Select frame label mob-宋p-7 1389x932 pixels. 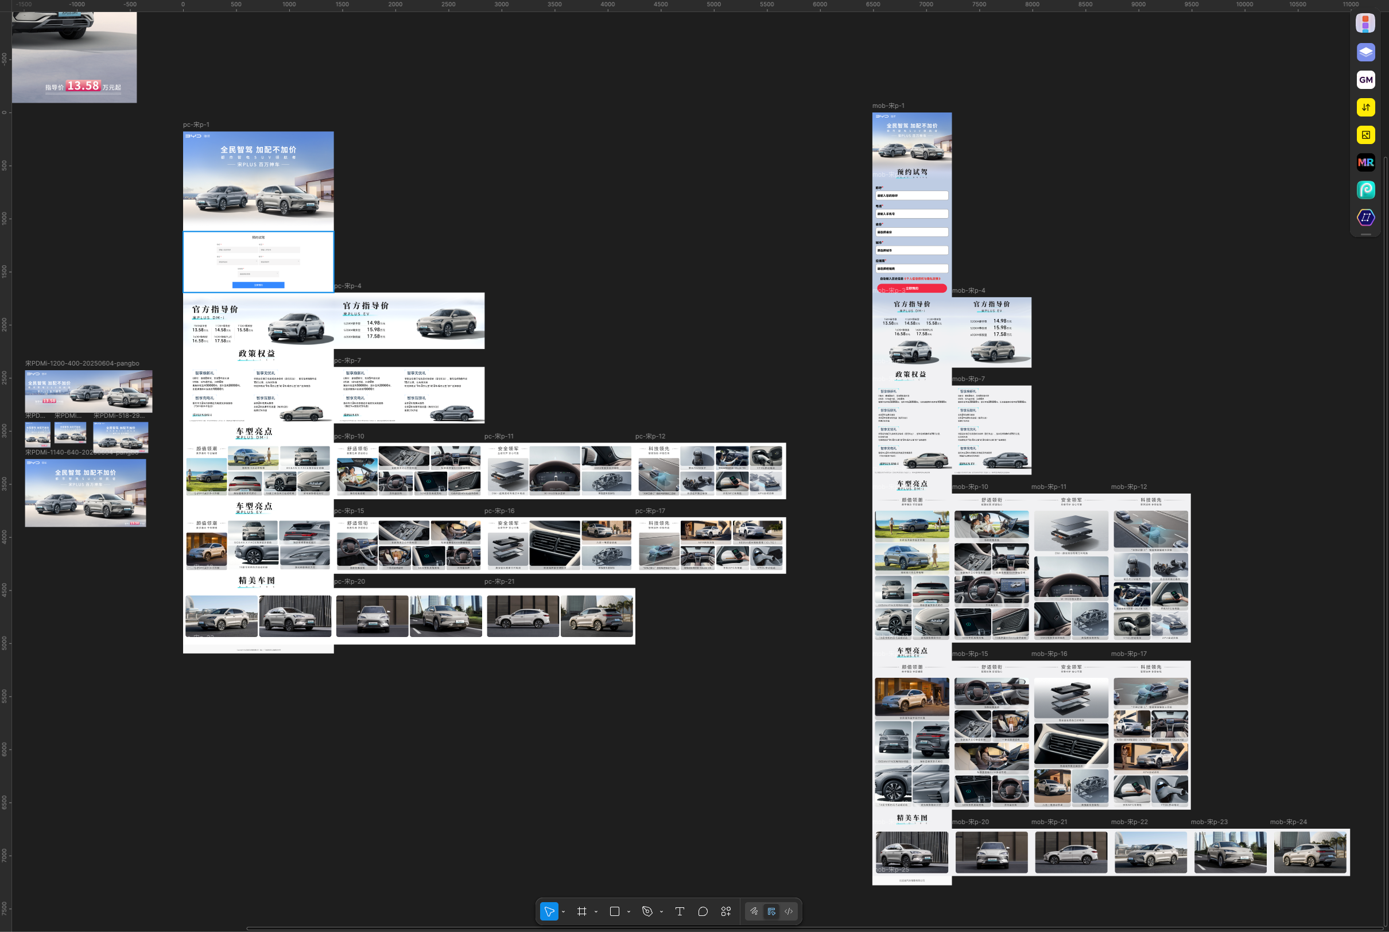click(968, 379)
